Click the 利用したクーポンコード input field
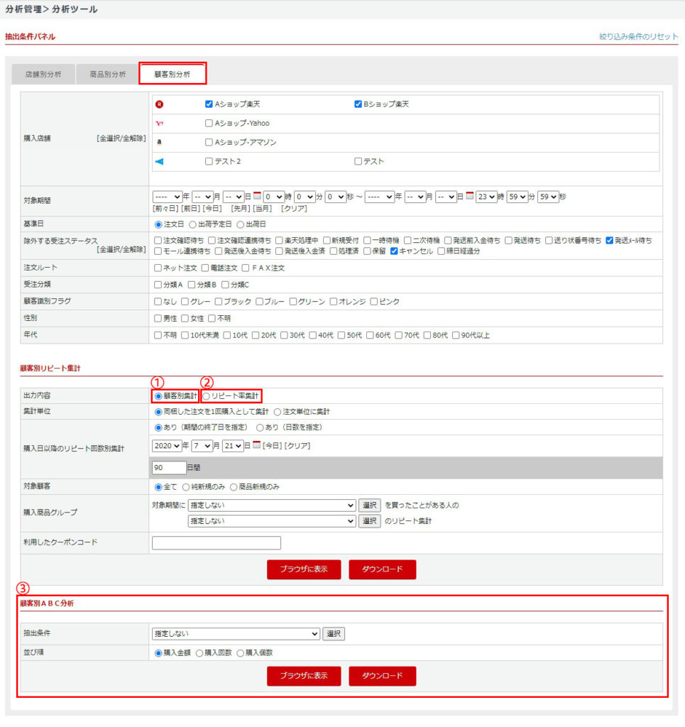Viewport: 685px width, 727px height. pyautogui.click(x=217, y=543)
